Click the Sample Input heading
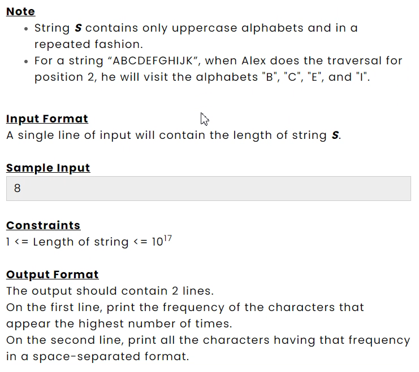This screenshot has width=419, height=372. pyautogui.click(x=48, y=168)
